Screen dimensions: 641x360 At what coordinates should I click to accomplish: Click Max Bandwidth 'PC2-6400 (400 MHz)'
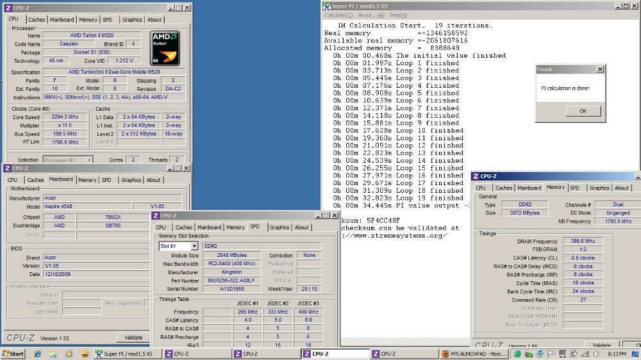(231, 263)
